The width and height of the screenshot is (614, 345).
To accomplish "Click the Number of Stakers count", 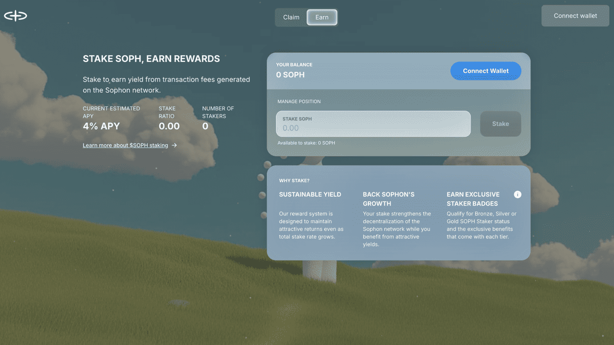I will point(205,126).
